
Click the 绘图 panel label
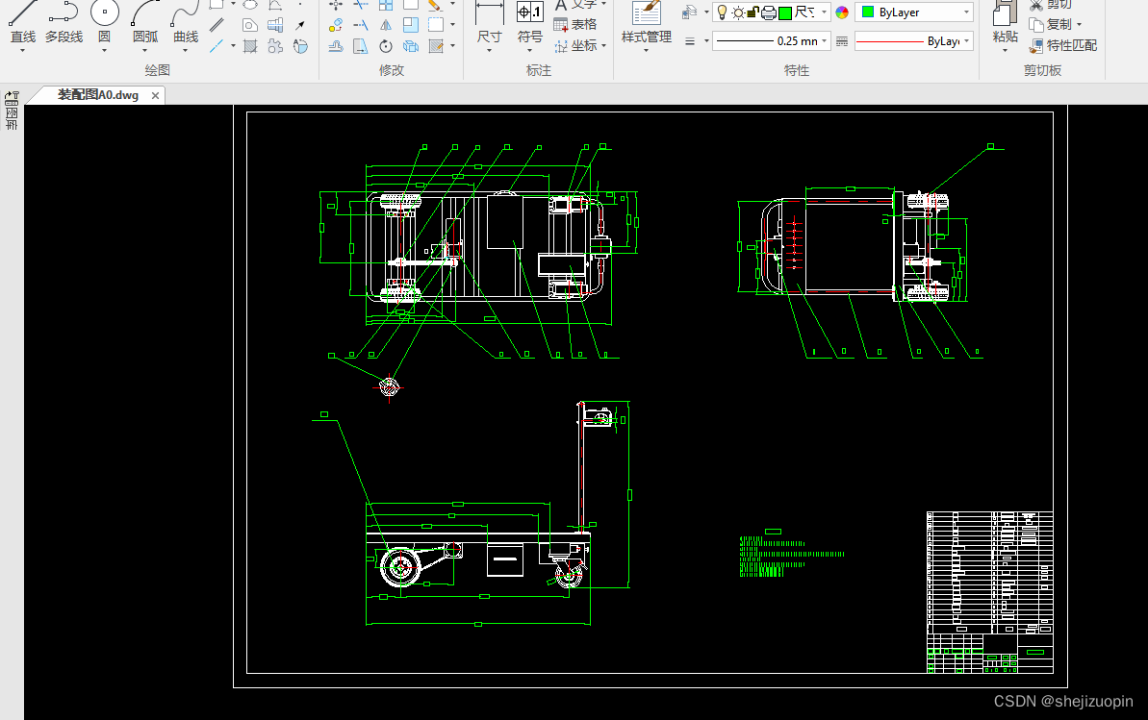click(158, 70)
